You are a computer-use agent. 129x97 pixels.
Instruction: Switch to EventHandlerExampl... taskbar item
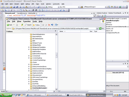55,95
